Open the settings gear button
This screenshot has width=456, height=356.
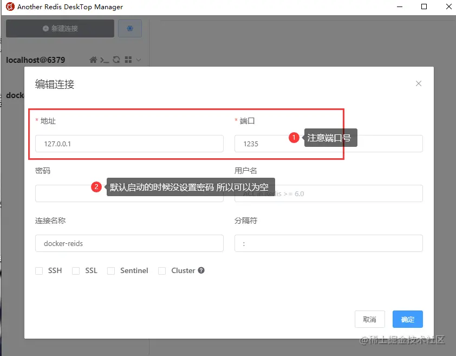point(130,29)
